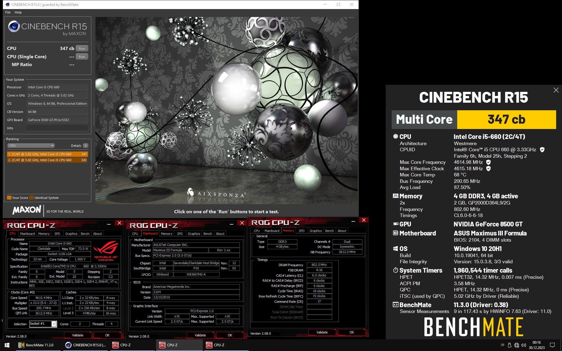Viewport: 562px width, 351px height.
Task: Close the BenchMate result panel
Action: (x=556, y=90)
